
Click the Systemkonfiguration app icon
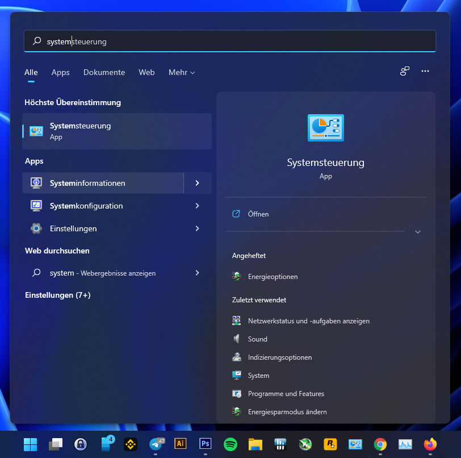coord(36,206)
